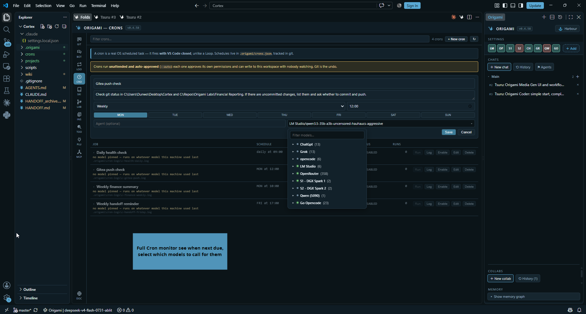Switch to the Tsuru #2 tab

[131, 17]
